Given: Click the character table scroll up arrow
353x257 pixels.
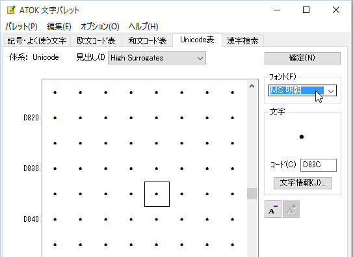Looking at the screenshot, I should click(x=252, y=86).
